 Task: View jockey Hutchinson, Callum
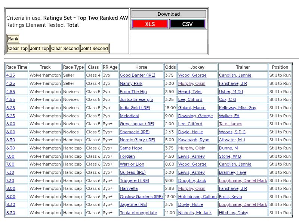point(197,197)
